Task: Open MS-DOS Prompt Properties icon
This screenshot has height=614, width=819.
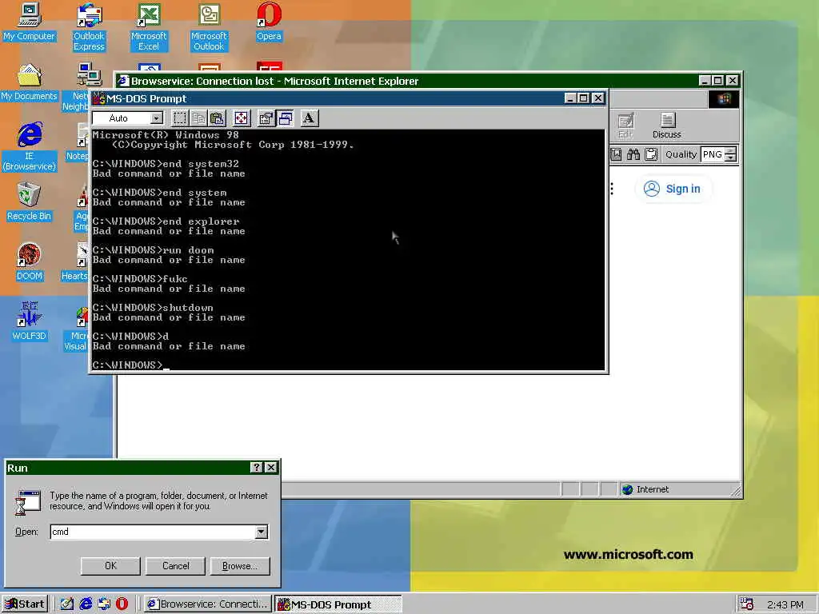Action: (x=266, y=118)
